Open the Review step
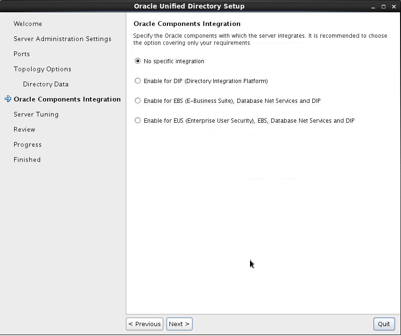The image size is (401, 336). click(x=24, y=129)
